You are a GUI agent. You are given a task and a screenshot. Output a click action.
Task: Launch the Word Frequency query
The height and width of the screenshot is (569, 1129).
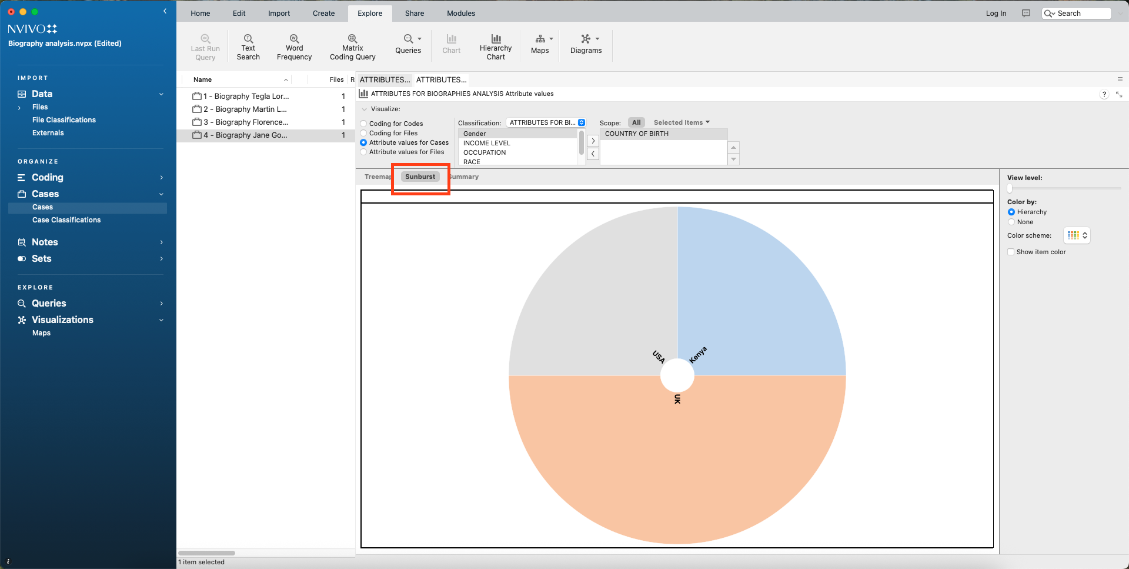[x=294, y=47]
